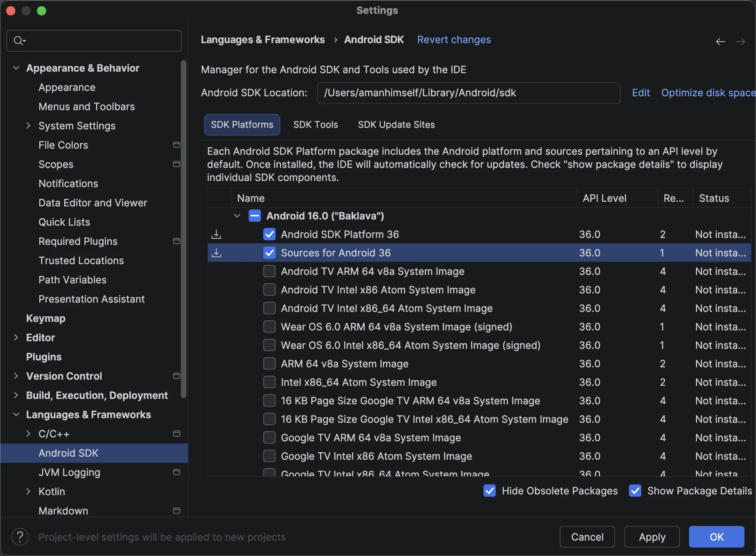
Task: Click the Android SDK Location path field
Action: (468, 93)
